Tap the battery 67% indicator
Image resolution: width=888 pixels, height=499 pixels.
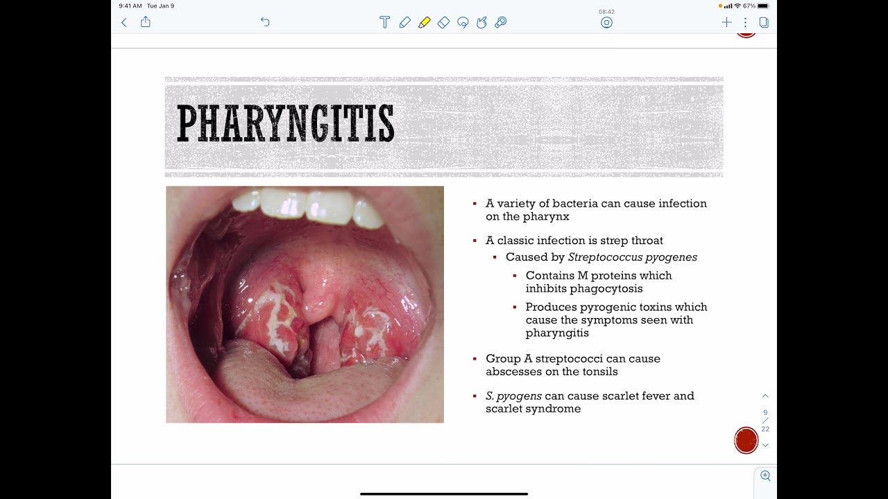pyautogui.click(x=756, y=6)
